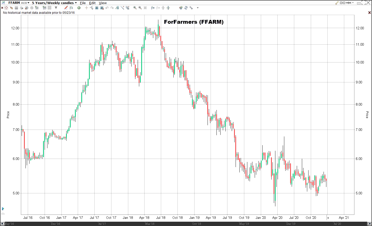Image resolution: width=372 pixels, height=226 pixels.
Task: Click the red crosshair target icon
Action: coord(6,8)
